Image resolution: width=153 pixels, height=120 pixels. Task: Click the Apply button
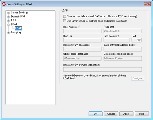(x=126, y=114)
